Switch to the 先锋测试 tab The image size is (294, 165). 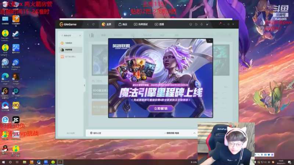[141, 24]
